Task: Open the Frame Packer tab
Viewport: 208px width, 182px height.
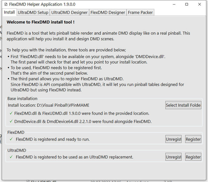Action: coord(140,12)
